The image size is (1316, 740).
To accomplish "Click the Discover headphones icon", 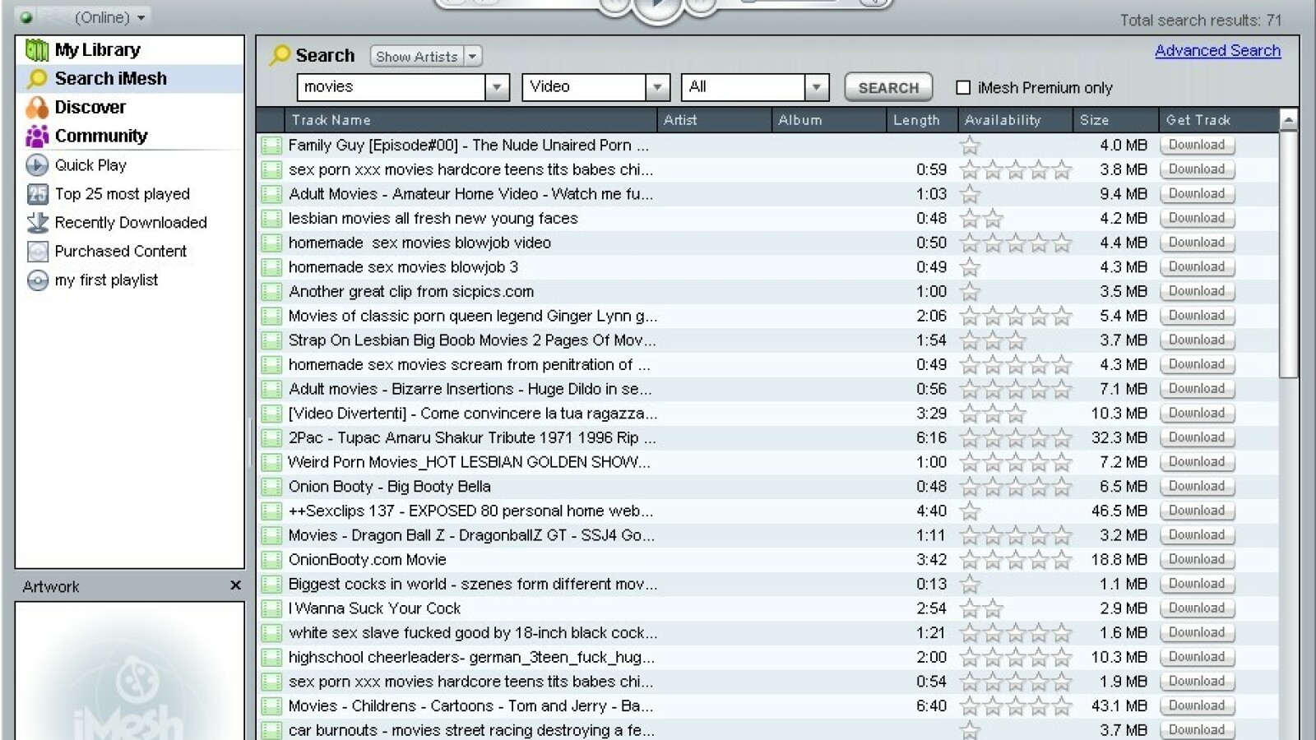I will (x=37, y=108).
